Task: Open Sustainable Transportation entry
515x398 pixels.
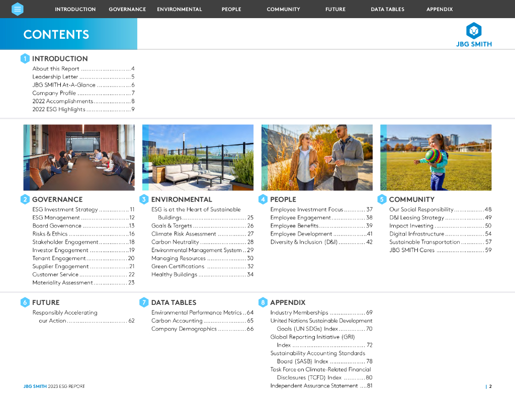Action: [x=441, y=242]
